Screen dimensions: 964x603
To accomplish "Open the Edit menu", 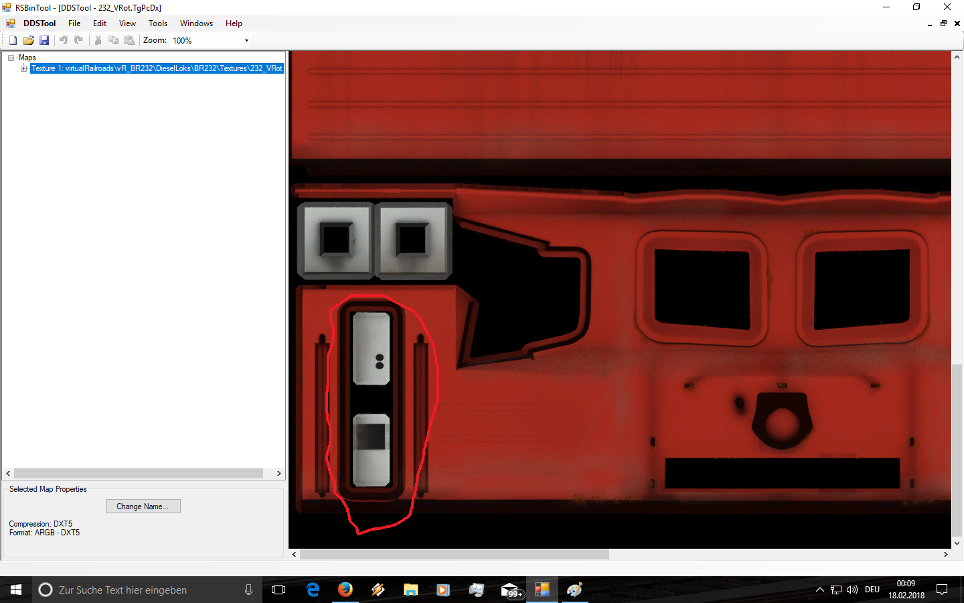I will [100, 23].
